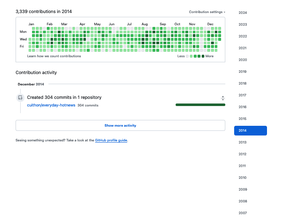299x223 pixels.
Task: Select year 2018 in sidebar
Action: click(243, 83)
